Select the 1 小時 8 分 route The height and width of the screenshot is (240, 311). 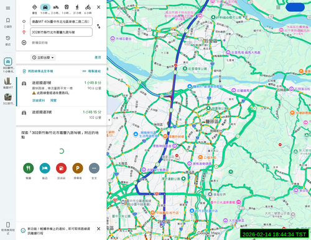(62, 91)
